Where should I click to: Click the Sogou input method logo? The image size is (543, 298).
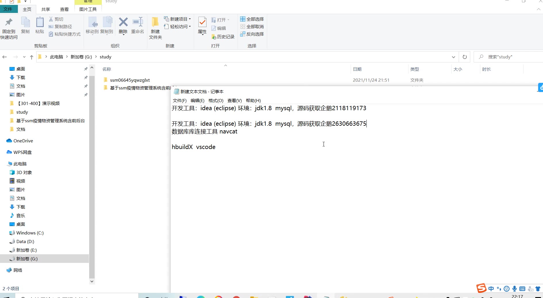(x=481, y=288)
